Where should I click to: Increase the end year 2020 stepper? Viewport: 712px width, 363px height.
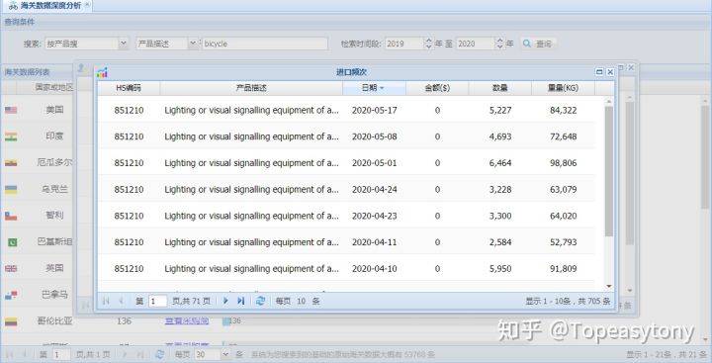(499, 41)
